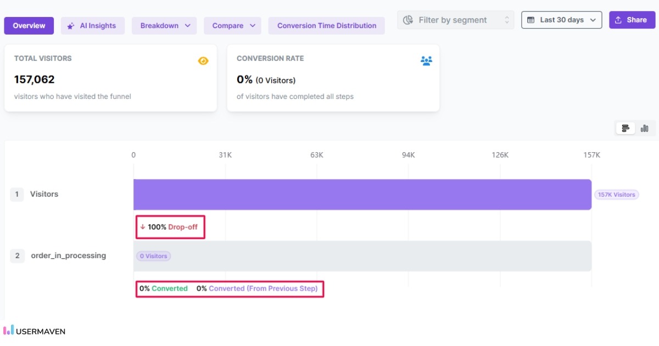Select the purple Visitors funnel bar
Image resolution: width=659 pixels, height=346 pixels.
(x=362, y=194)
